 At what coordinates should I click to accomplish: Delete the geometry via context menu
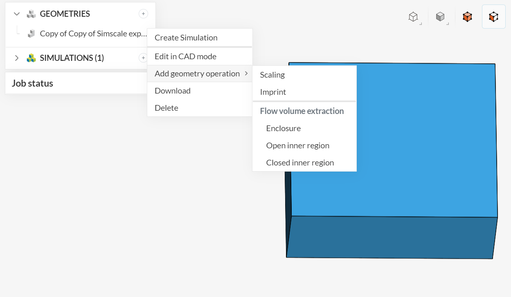click(167, 108)
